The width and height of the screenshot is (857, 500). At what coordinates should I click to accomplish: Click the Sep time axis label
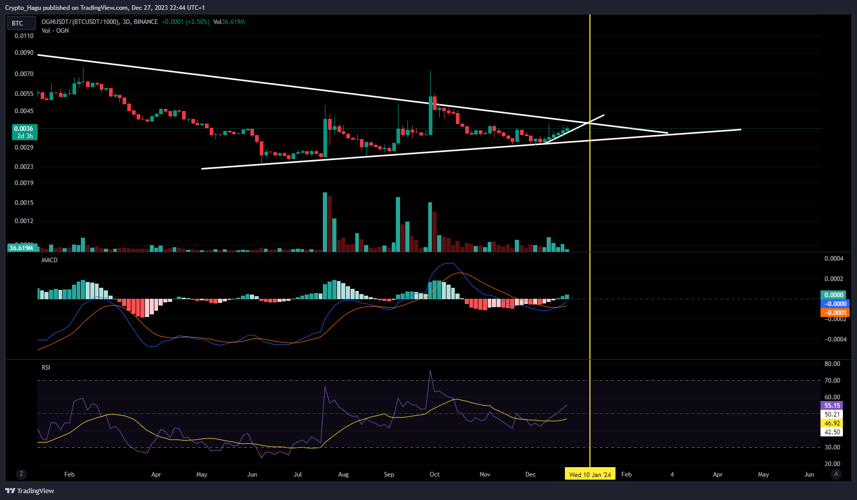pos(389,474)
